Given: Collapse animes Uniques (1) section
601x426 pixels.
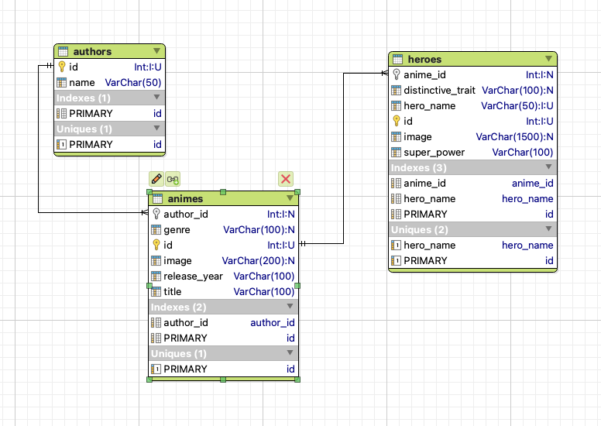Looking at the screenshot, I should [290, 352].
